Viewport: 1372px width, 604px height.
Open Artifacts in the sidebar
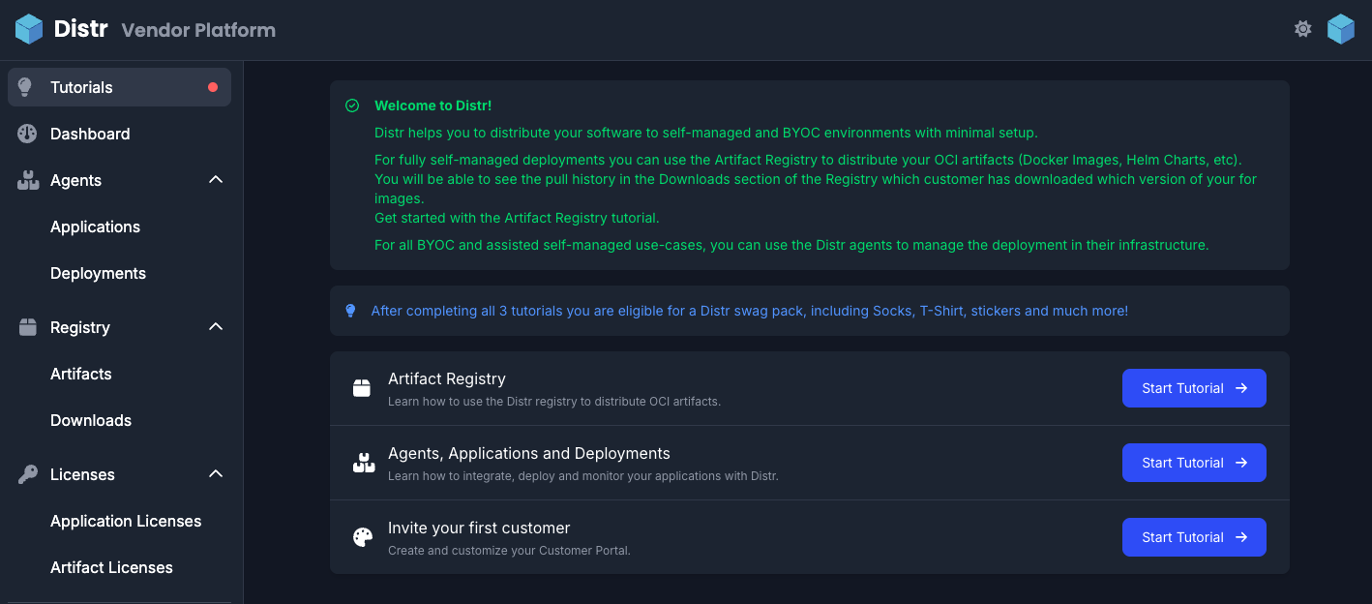[x=81, y=374]
